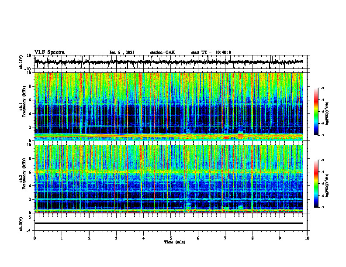Click the "VLF Spectra" title text
This screenshot has width=346, height=267.
[49, 52]
